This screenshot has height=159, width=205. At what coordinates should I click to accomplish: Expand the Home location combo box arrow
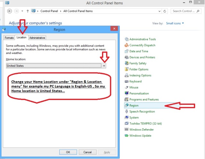pyautogui.click(x=104, y=66)
